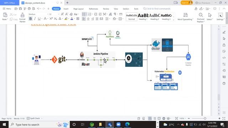The height and width of the screenshot is (128, 228).
Task: Toggle right text alignment
Action: (93, 19)
